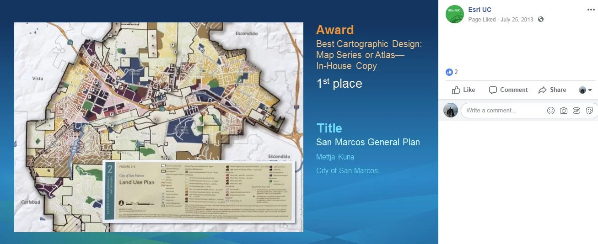Click the Land Use Plan legend inset
Screen dimensions: 598x244
click(x=200, y=191)
